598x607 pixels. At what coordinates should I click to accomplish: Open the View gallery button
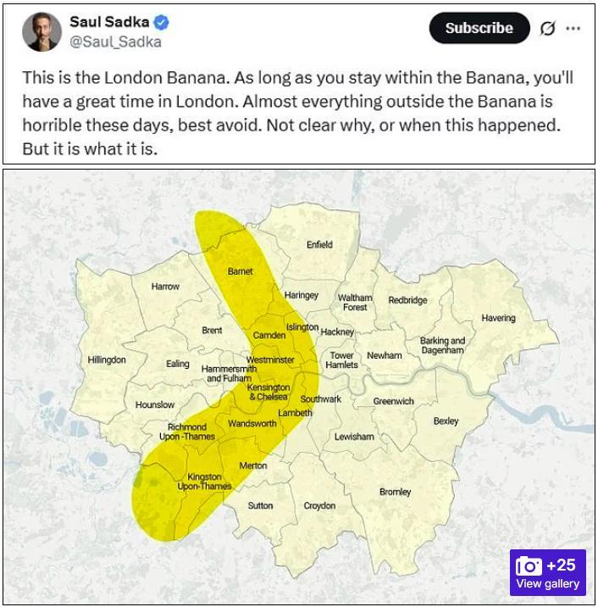tap(548, 583)
